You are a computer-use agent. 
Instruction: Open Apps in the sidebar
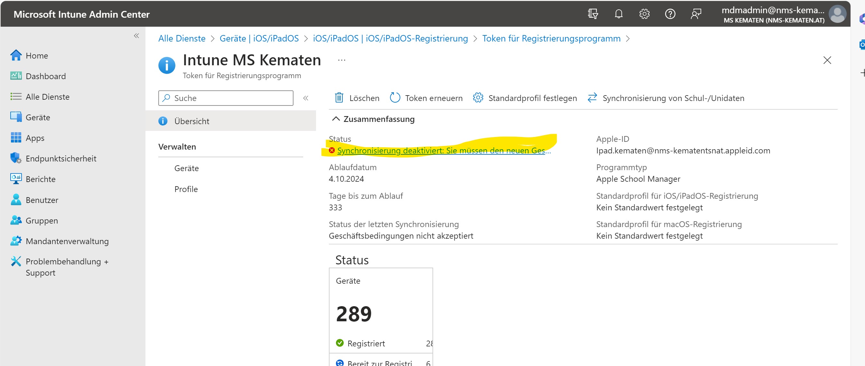pos(27,138)
